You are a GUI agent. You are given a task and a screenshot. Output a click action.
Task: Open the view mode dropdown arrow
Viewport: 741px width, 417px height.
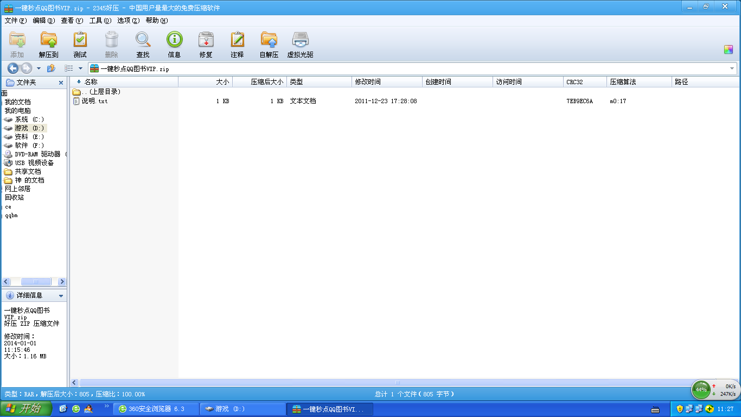(x=80, y=68)
